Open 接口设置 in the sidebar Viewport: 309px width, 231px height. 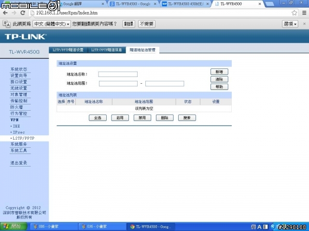19,82
